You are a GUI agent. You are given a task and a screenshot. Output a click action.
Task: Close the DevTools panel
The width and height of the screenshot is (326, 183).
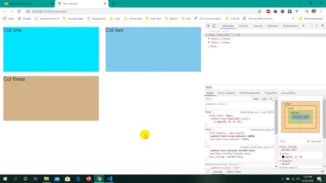coord(322,26)
